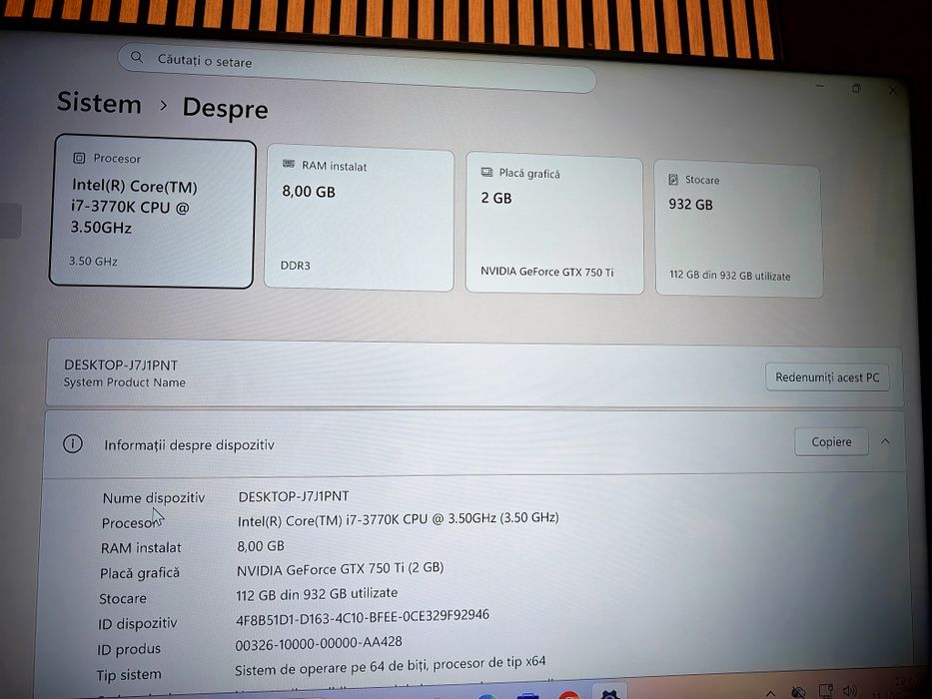Click the info circle icon
This screenshot has height=699, width=932.
(73, 443)
